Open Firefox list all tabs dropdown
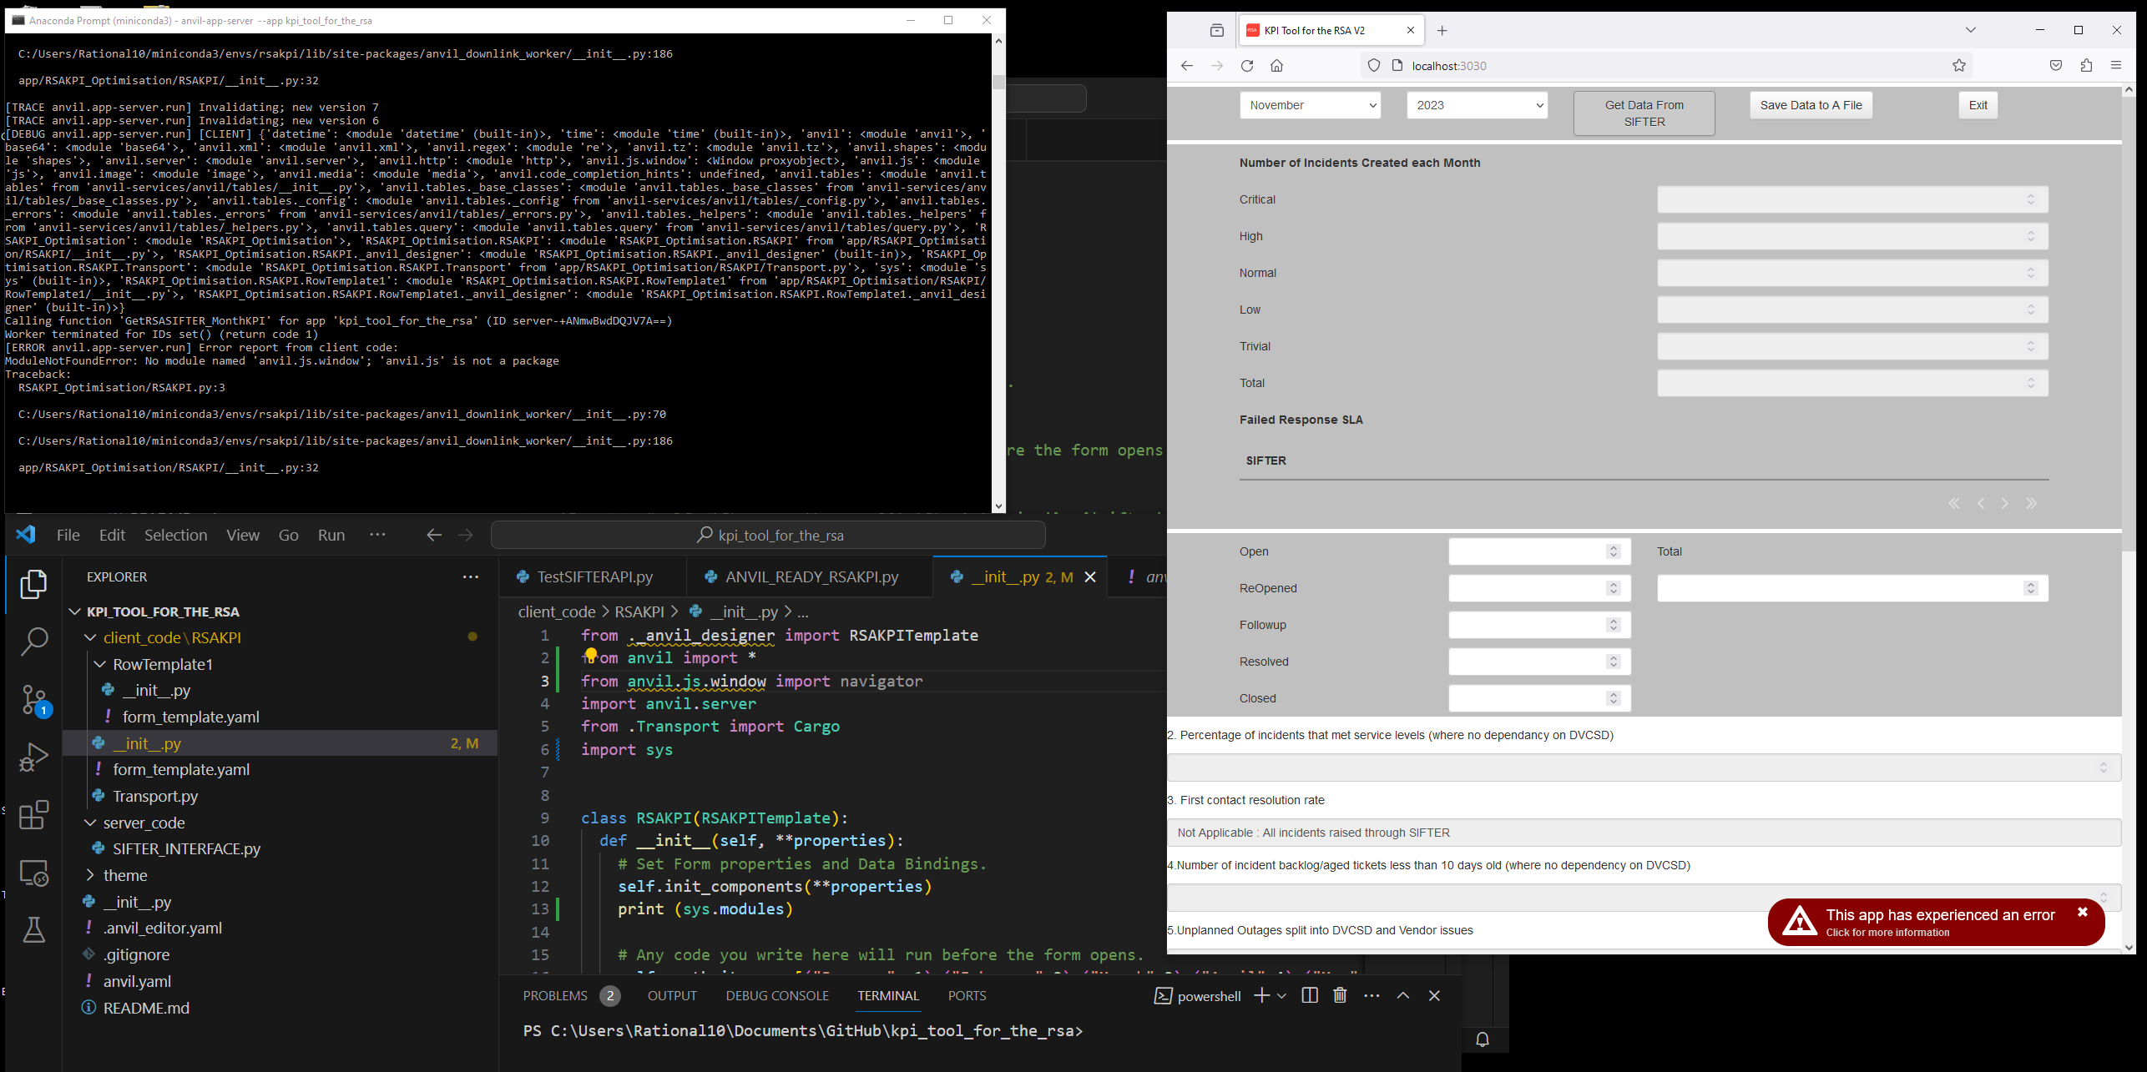 1971,30
